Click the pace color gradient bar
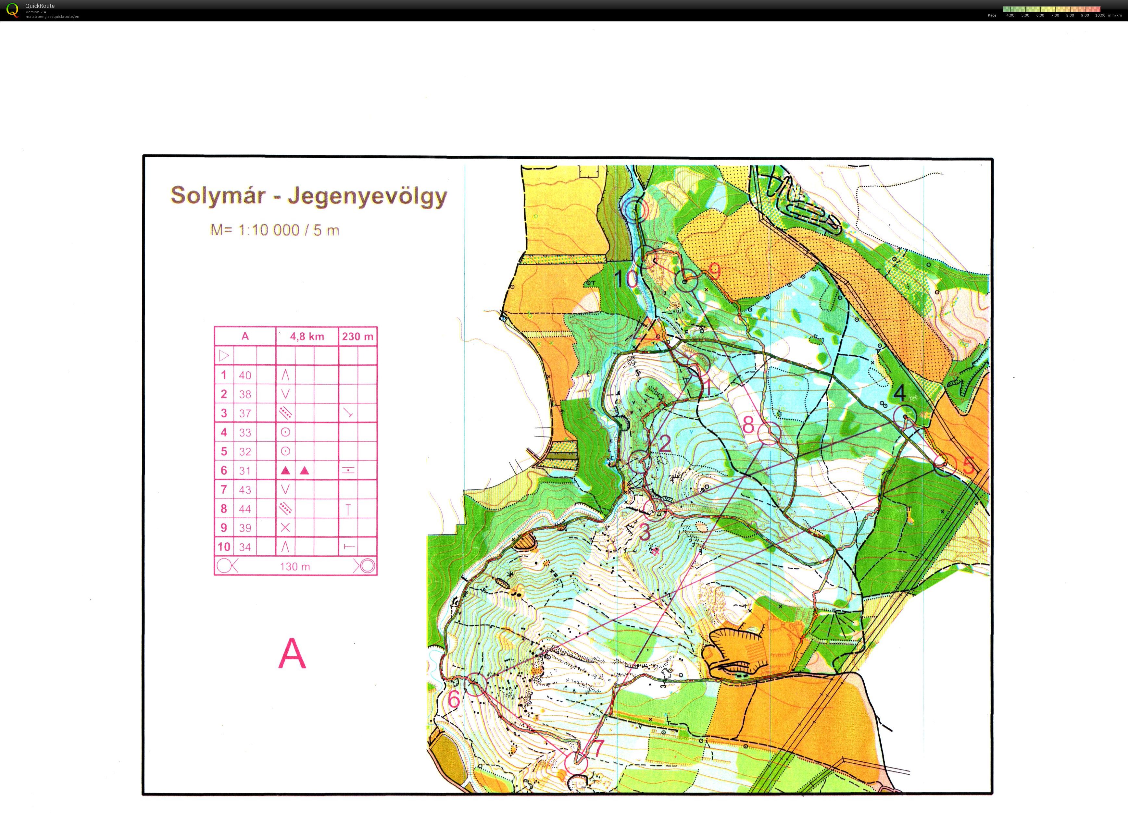This screenshot has height=813, width=1128. [x=1051, y=9]
